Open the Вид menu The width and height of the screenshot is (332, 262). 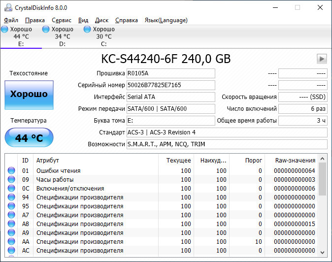point(83,20)
